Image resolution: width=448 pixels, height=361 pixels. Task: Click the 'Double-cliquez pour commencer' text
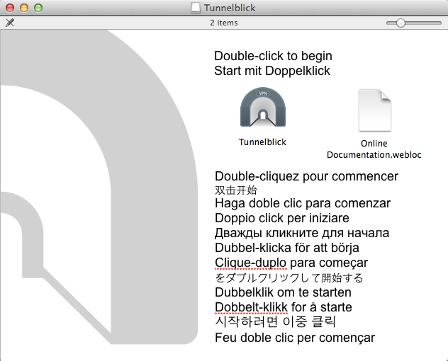tap(306, 176)
